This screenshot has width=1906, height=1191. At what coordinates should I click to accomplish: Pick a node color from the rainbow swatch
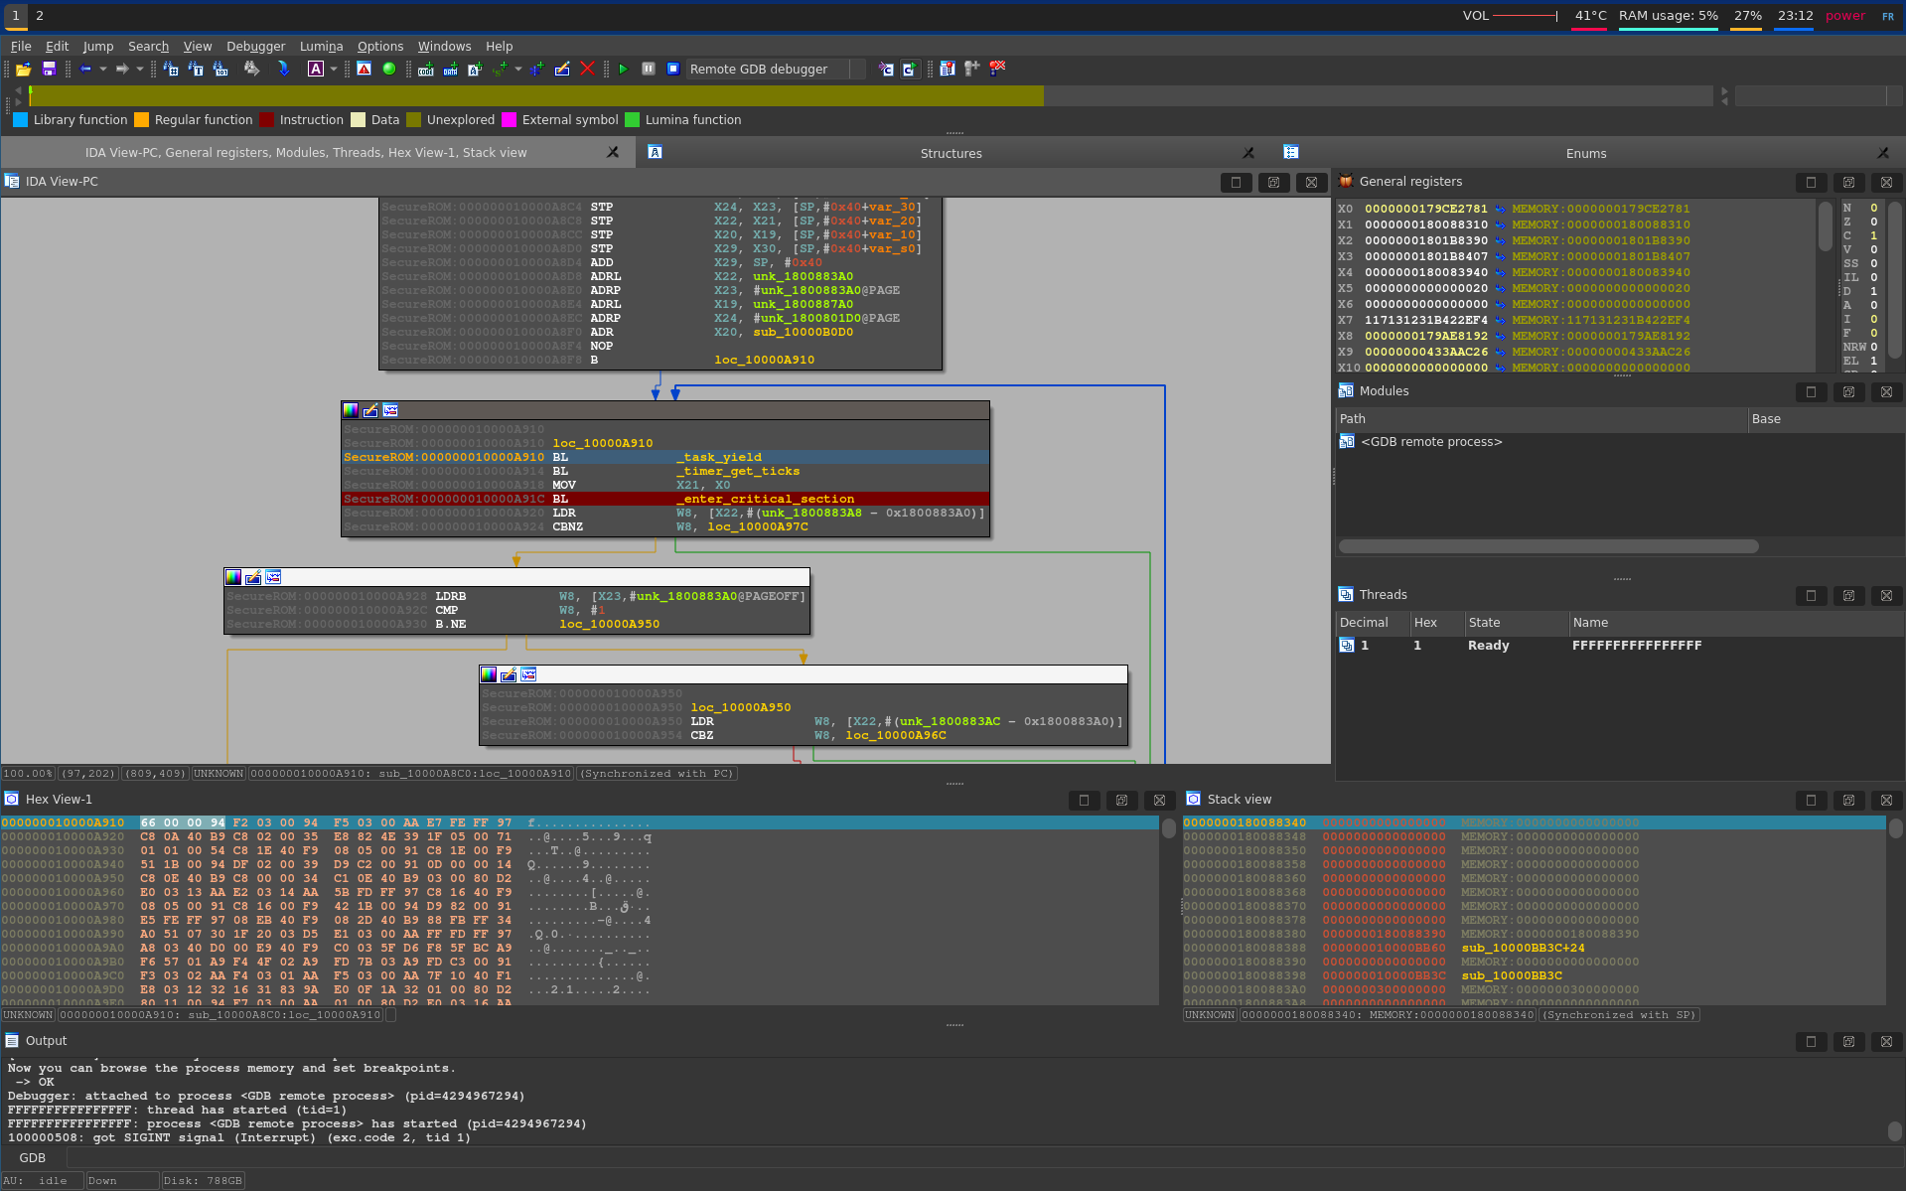[x=351, y=410]
